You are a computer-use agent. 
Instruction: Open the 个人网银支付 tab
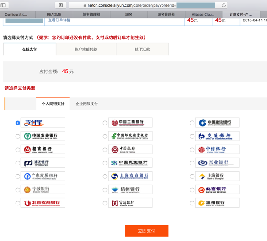pyautogui.click(x=53, y=104)
